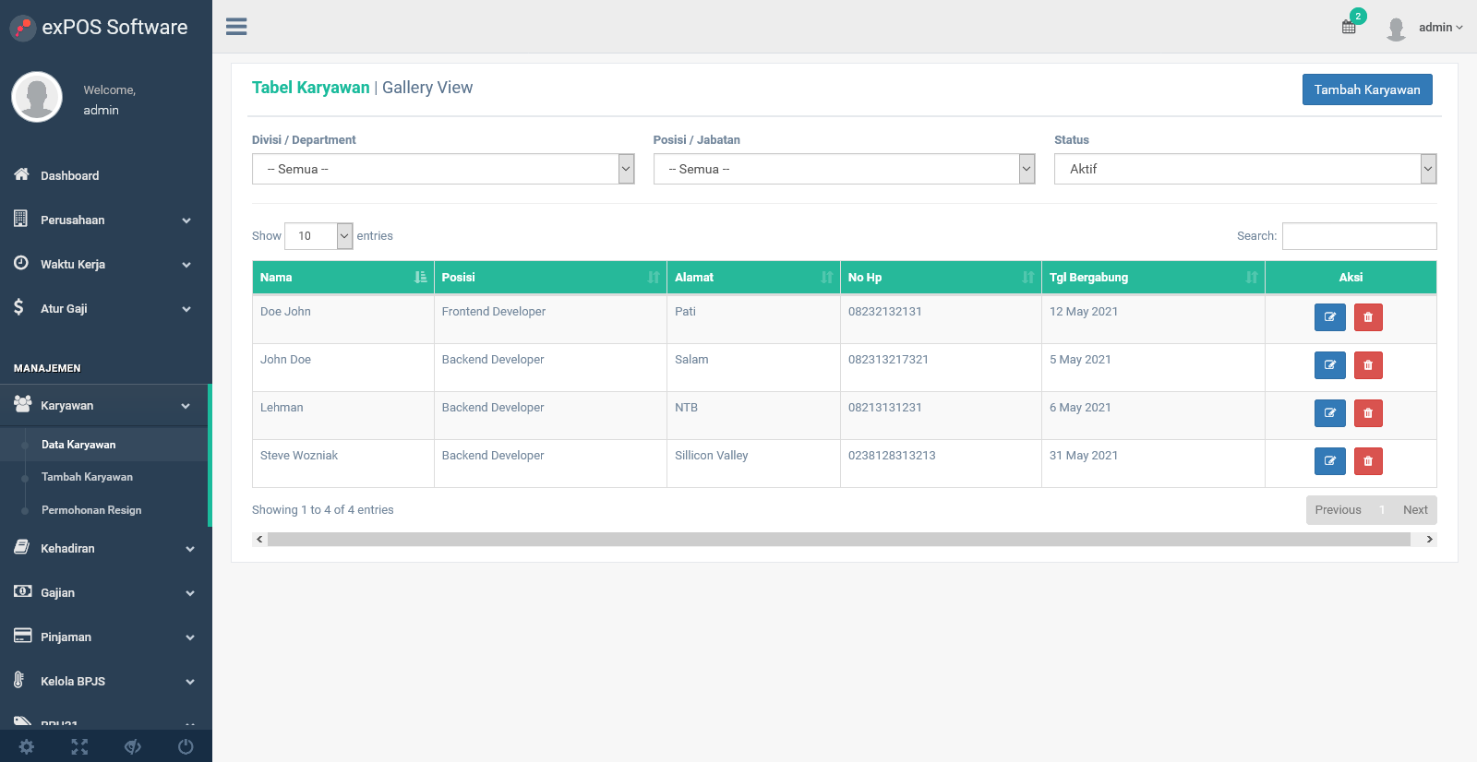The width and height of the screenshot is (1477, 762).
Task: Open the Divisi / Department dropdown
Action: pyautogui.click(x=443, y=169)
